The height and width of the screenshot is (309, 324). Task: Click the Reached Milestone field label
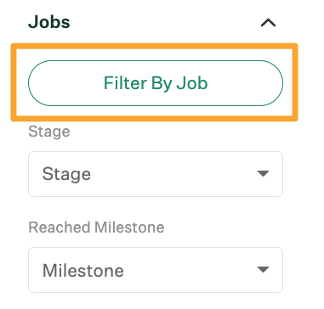pyautogui.click(x=96, y=228)
